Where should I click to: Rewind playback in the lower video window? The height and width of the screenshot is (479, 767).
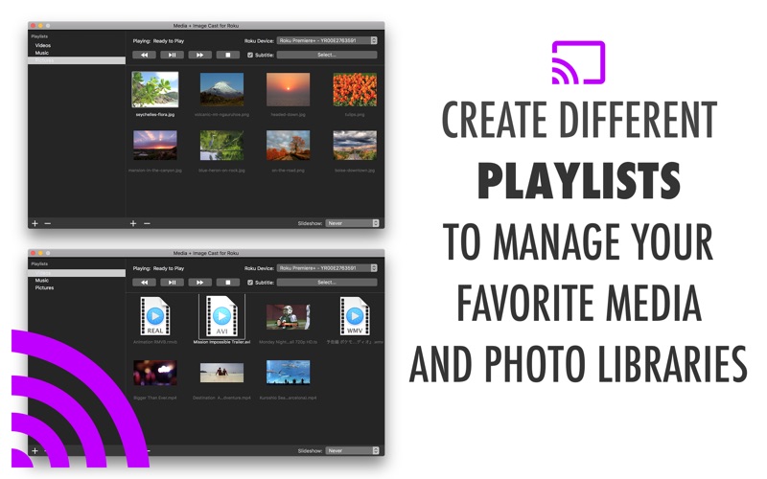coord(145,283)
